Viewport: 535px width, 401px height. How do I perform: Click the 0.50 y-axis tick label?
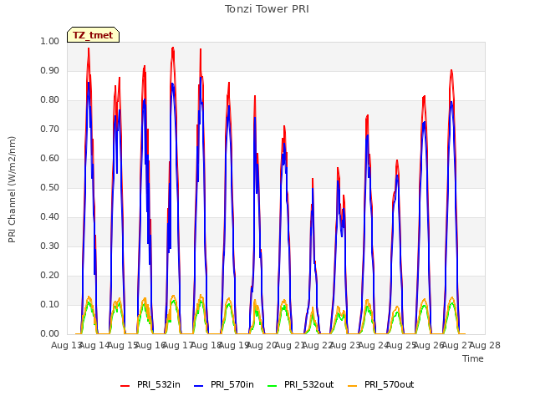pos(50,187)
